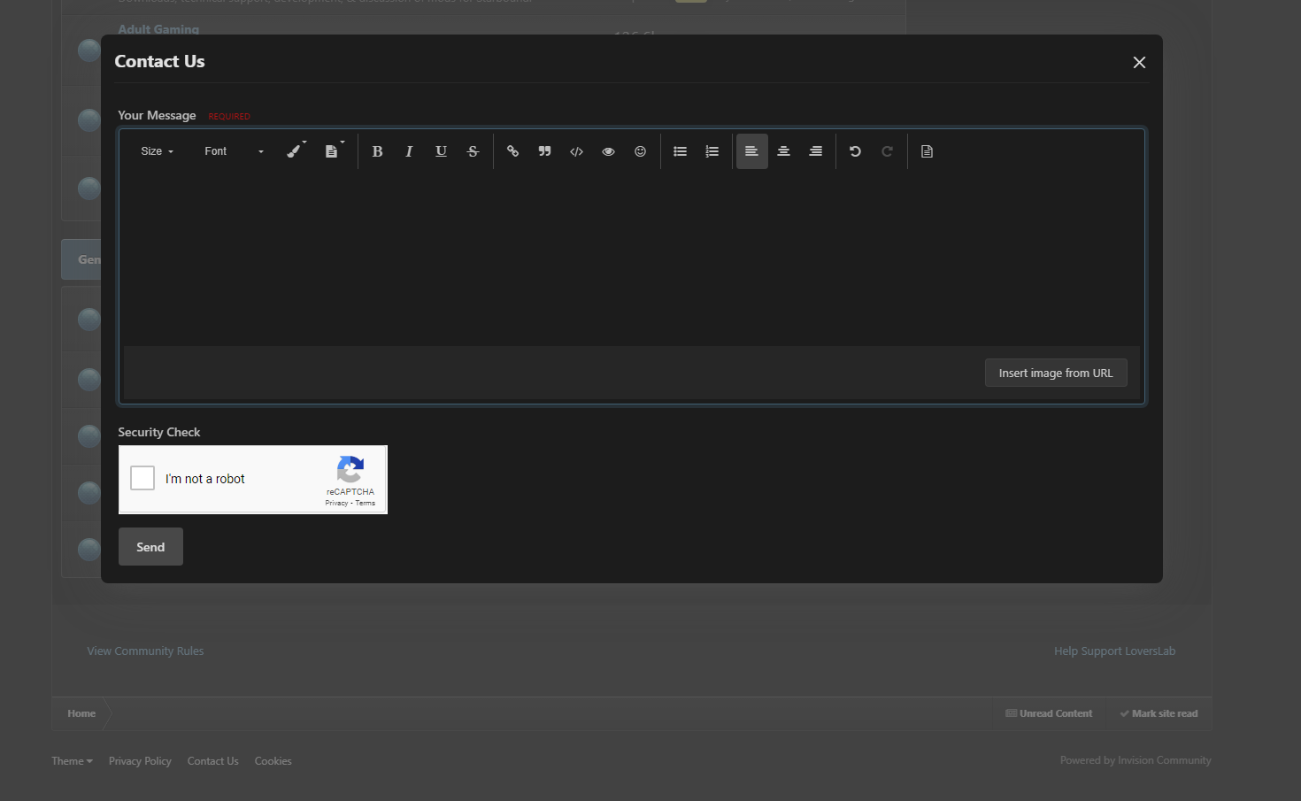Insert a link with chain icon

(x=512, y=151)
